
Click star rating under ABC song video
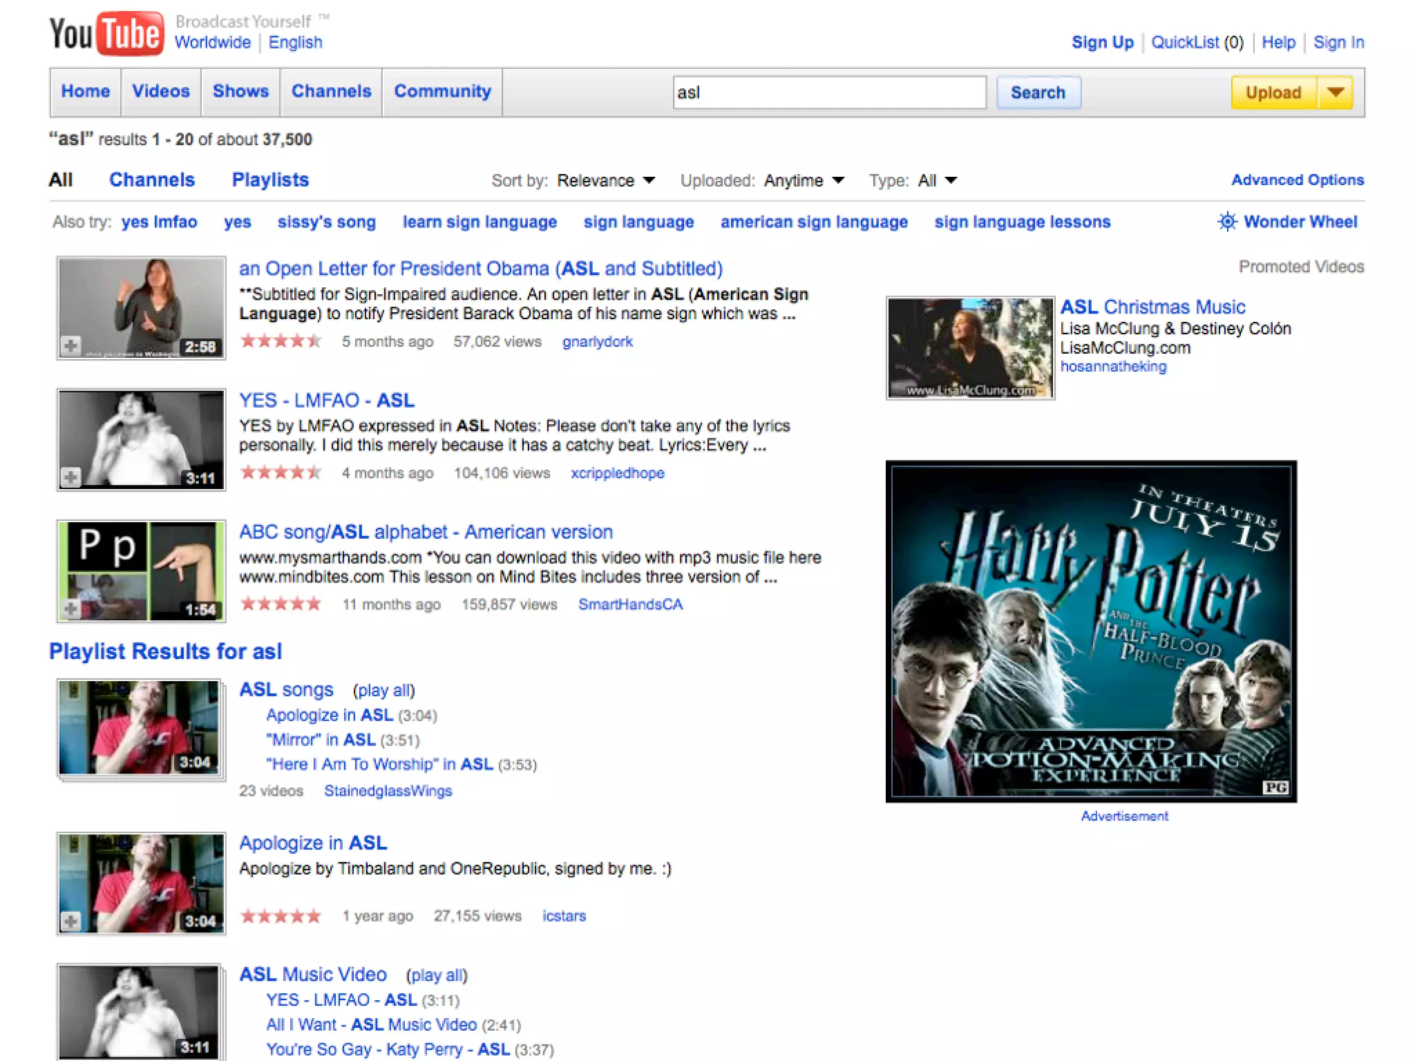281,604
